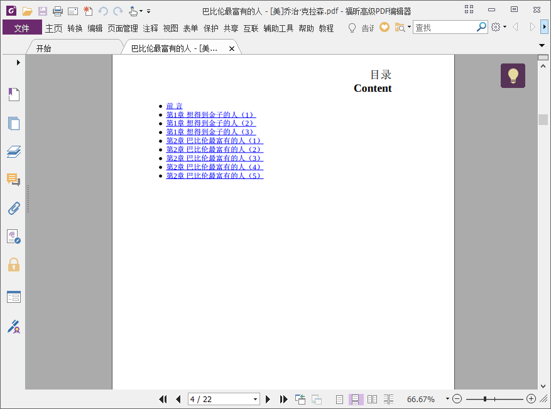The image size is (551, 409).
Task: Open link 第2章 巴比伦最富有的人（4）
Action: [215, 167]
